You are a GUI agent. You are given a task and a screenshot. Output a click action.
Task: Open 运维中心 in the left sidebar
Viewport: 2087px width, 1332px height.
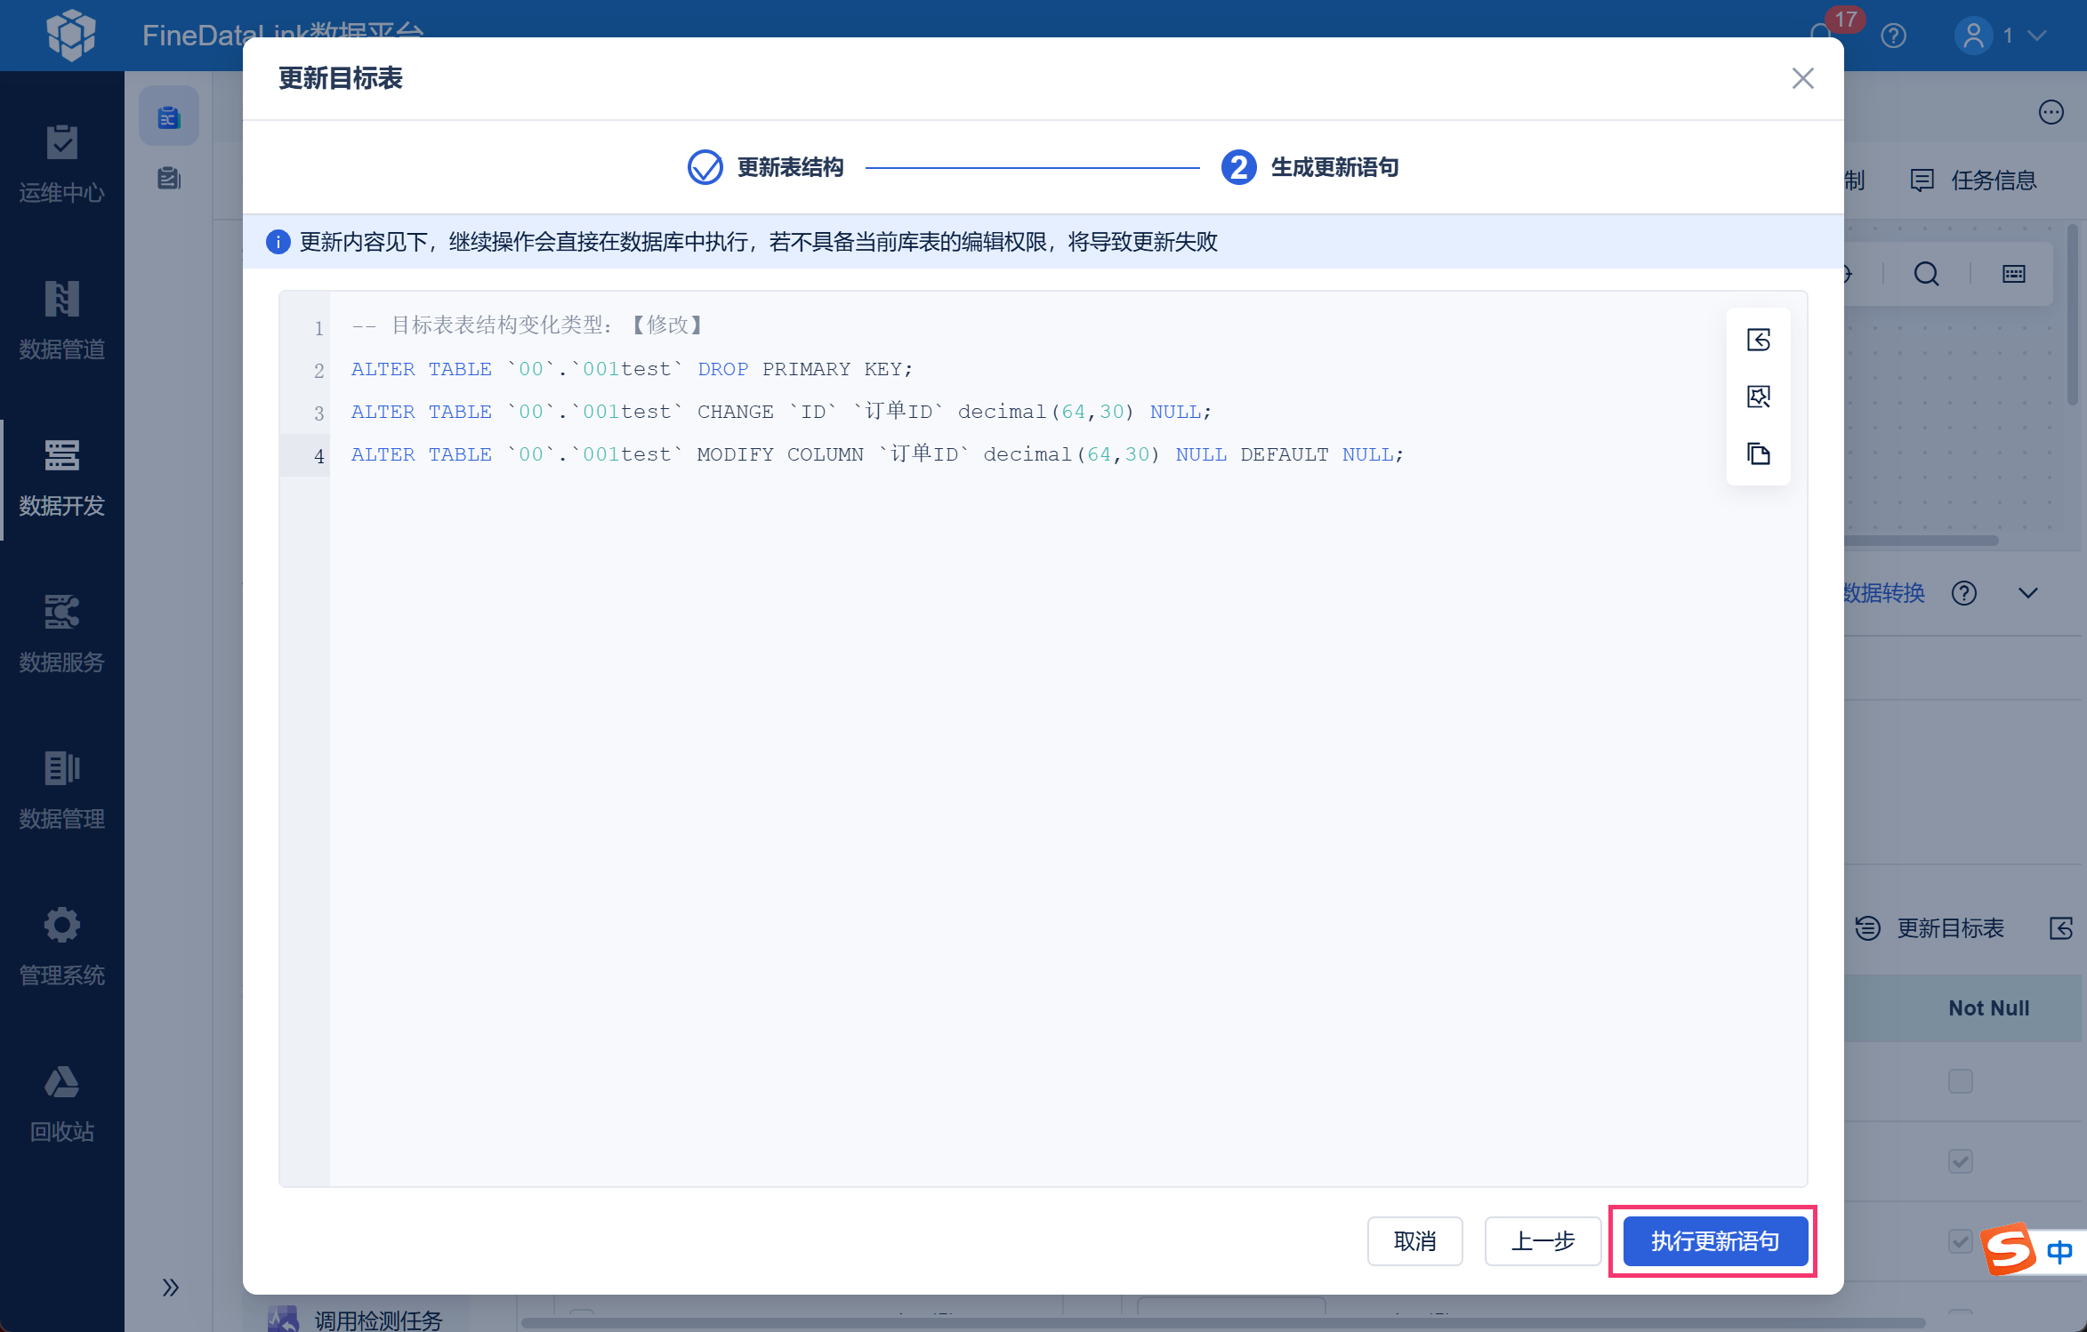(x=61, y=164)
